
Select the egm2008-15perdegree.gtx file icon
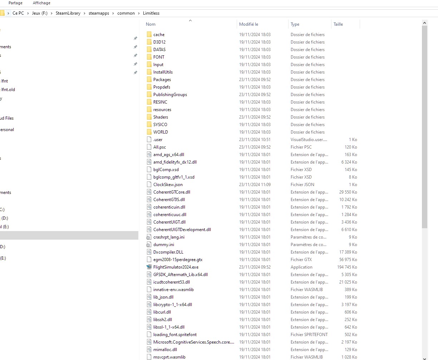(149, 260)
